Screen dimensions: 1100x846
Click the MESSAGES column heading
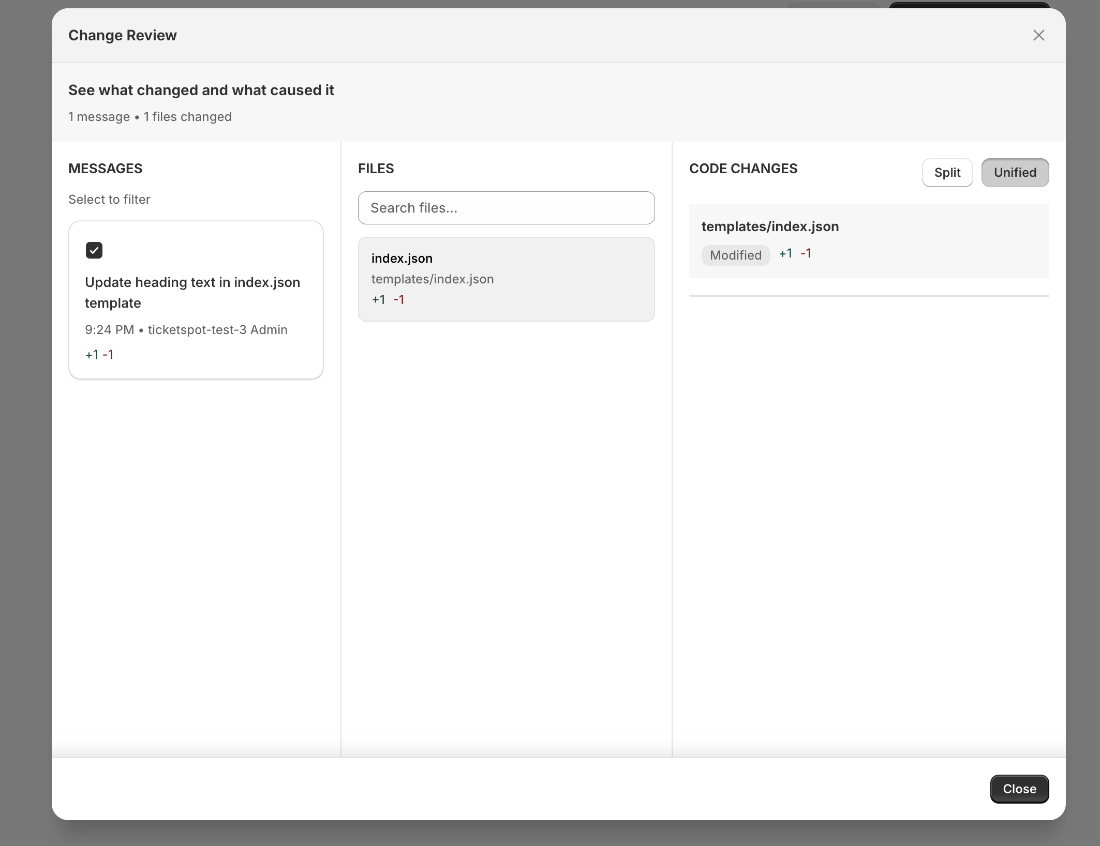click(106, 169)
